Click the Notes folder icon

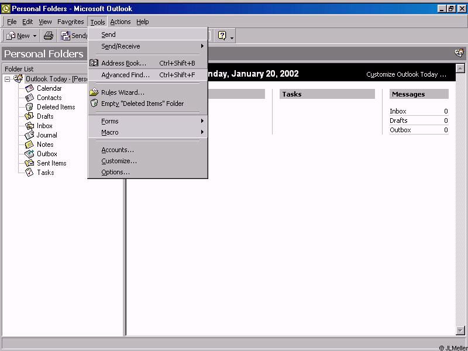pos(29,144)
